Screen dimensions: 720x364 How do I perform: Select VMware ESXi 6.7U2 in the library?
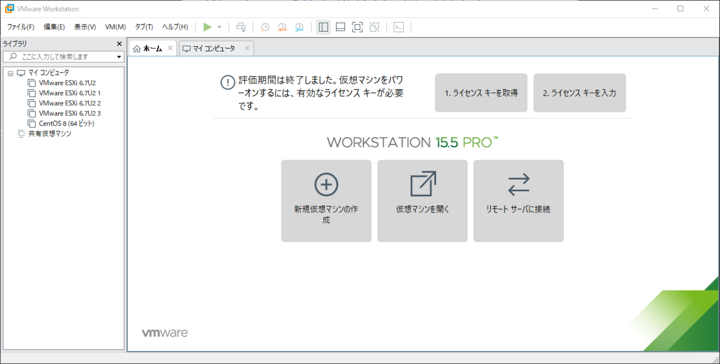click(x=67, y=83)
